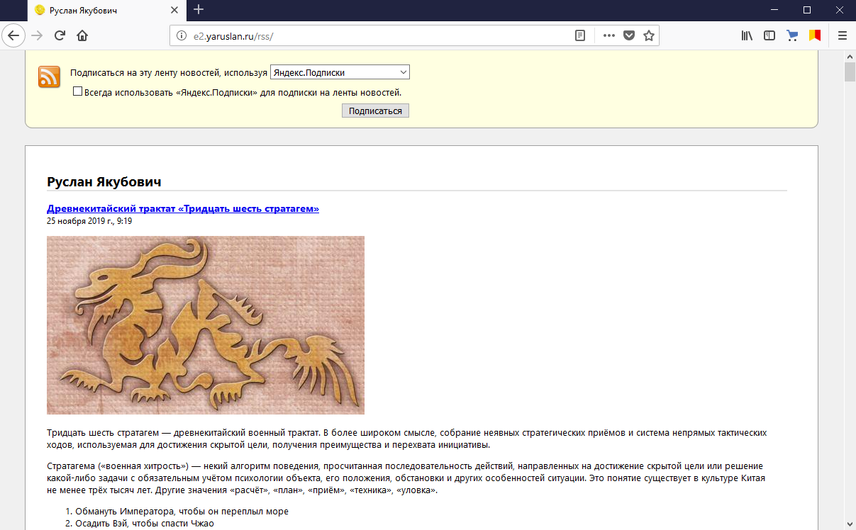Go forward to the next page
This screenshot has width=856, height=530.
(37, 35)
